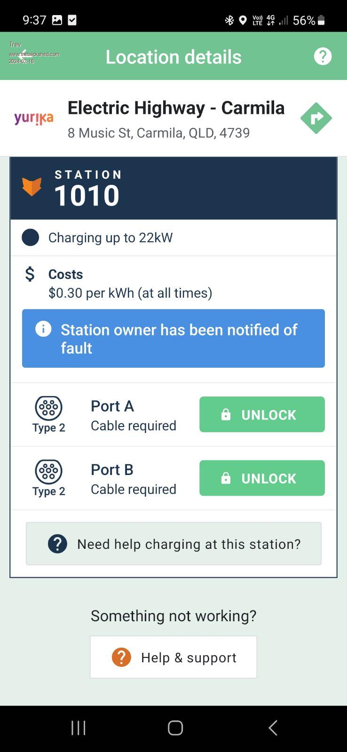Viewport: 347px width, 752px height.
Task: Tap the info icon in fault notice
Action: tap(43, 329)
